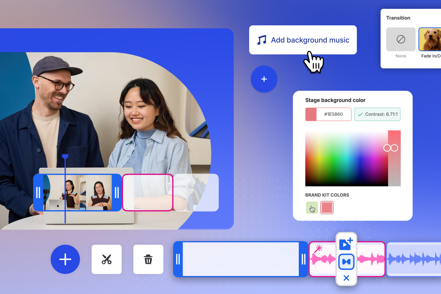Click the left trim handle of the blue timeline clip
The width and height of the screenshot is (441, 294).
[x=178, y=259]
